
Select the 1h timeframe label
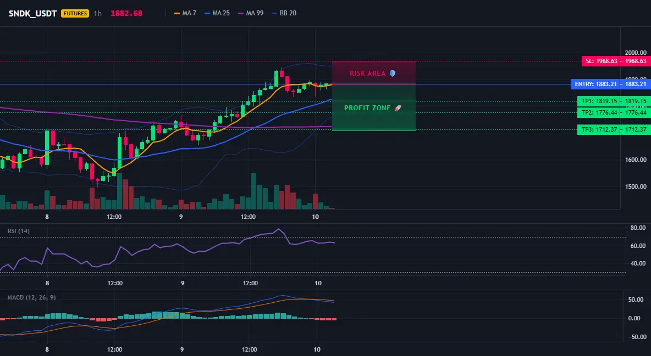pos(97,13)
